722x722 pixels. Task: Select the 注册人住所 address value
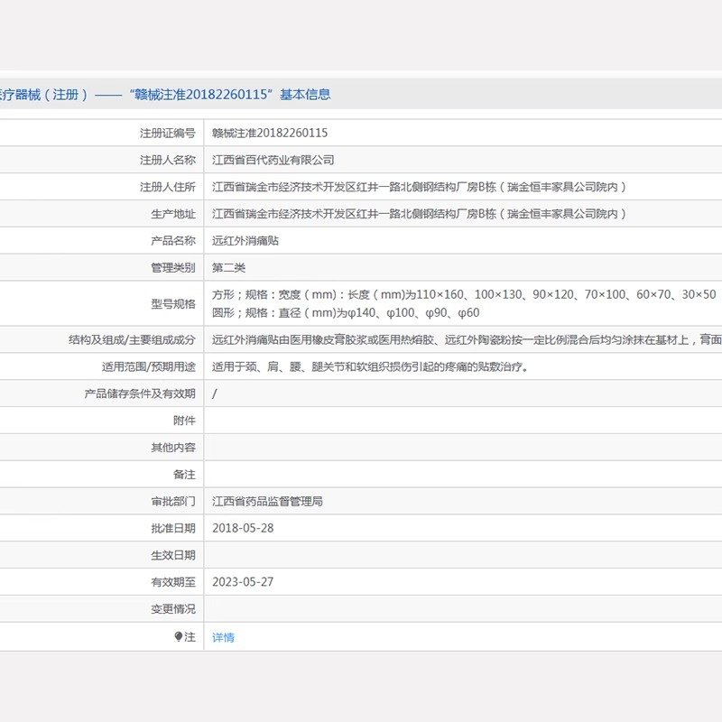point(419,187)
